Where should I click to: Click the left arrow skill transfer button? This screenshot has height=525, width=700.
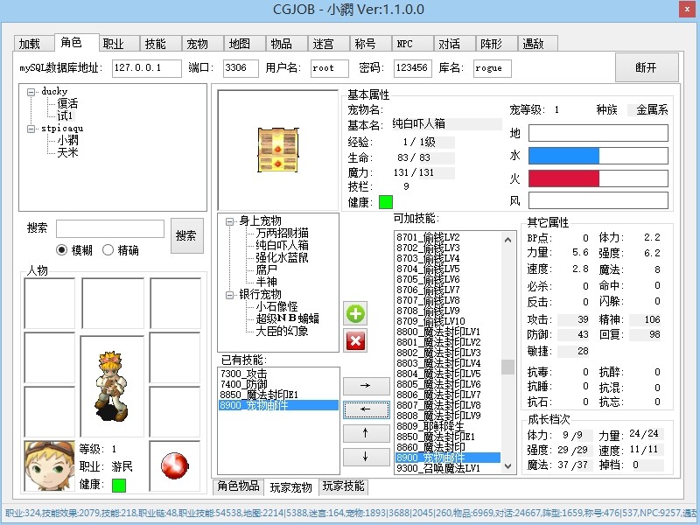tap(367, 409)
